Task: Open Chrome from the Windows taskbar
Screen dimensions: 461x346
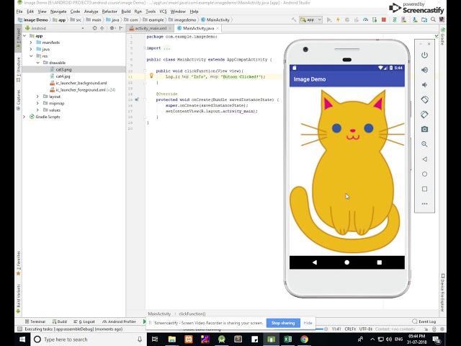Action: coord(304,340)
